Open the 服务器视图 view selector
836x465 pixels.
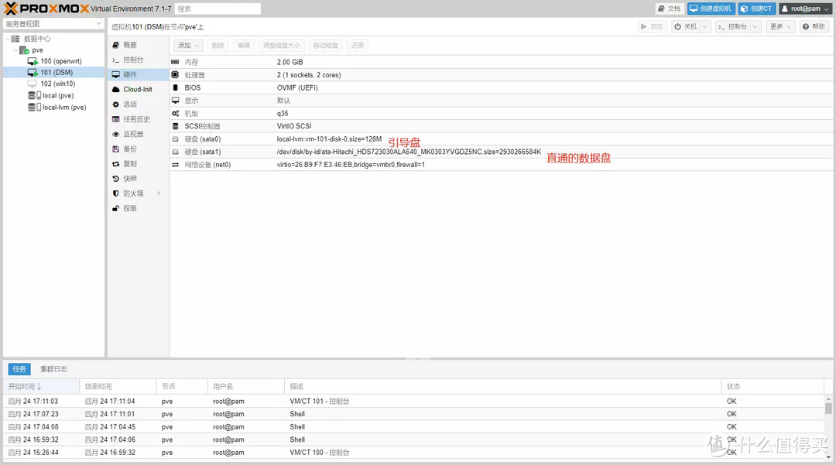[x=53, y=23]
